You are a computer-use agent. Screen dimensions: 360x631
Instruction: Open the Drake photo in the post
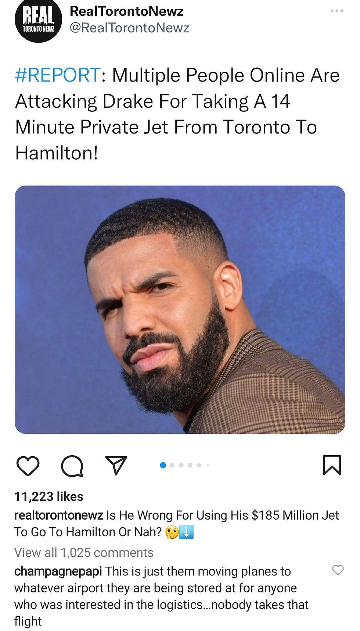(180, 310)
